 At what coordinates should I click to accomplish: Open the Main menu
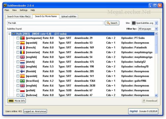point(7,10)
